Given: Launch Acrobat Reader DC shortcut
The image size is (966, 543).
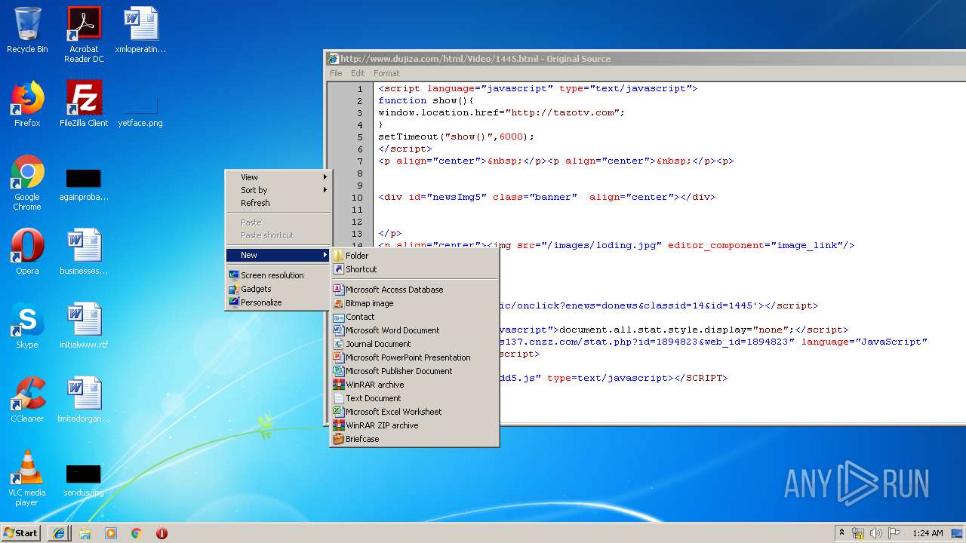Looking at the screenshot, I should click(x=84, y=35).
